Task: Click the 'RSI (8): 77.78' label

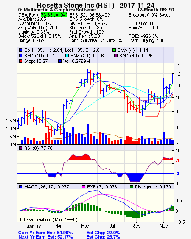Action: [x=38, y=148]
